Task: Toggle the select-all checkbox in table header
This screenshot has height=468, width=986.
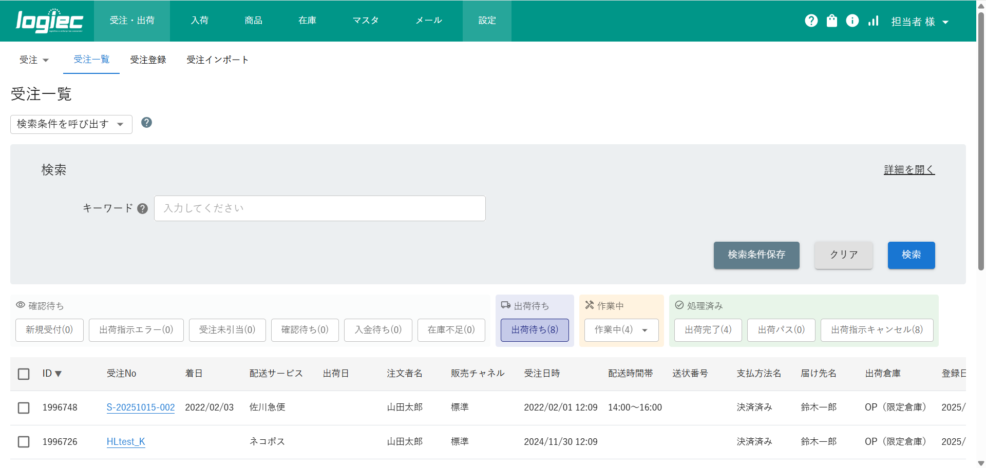Action: (x=24, y=374)
